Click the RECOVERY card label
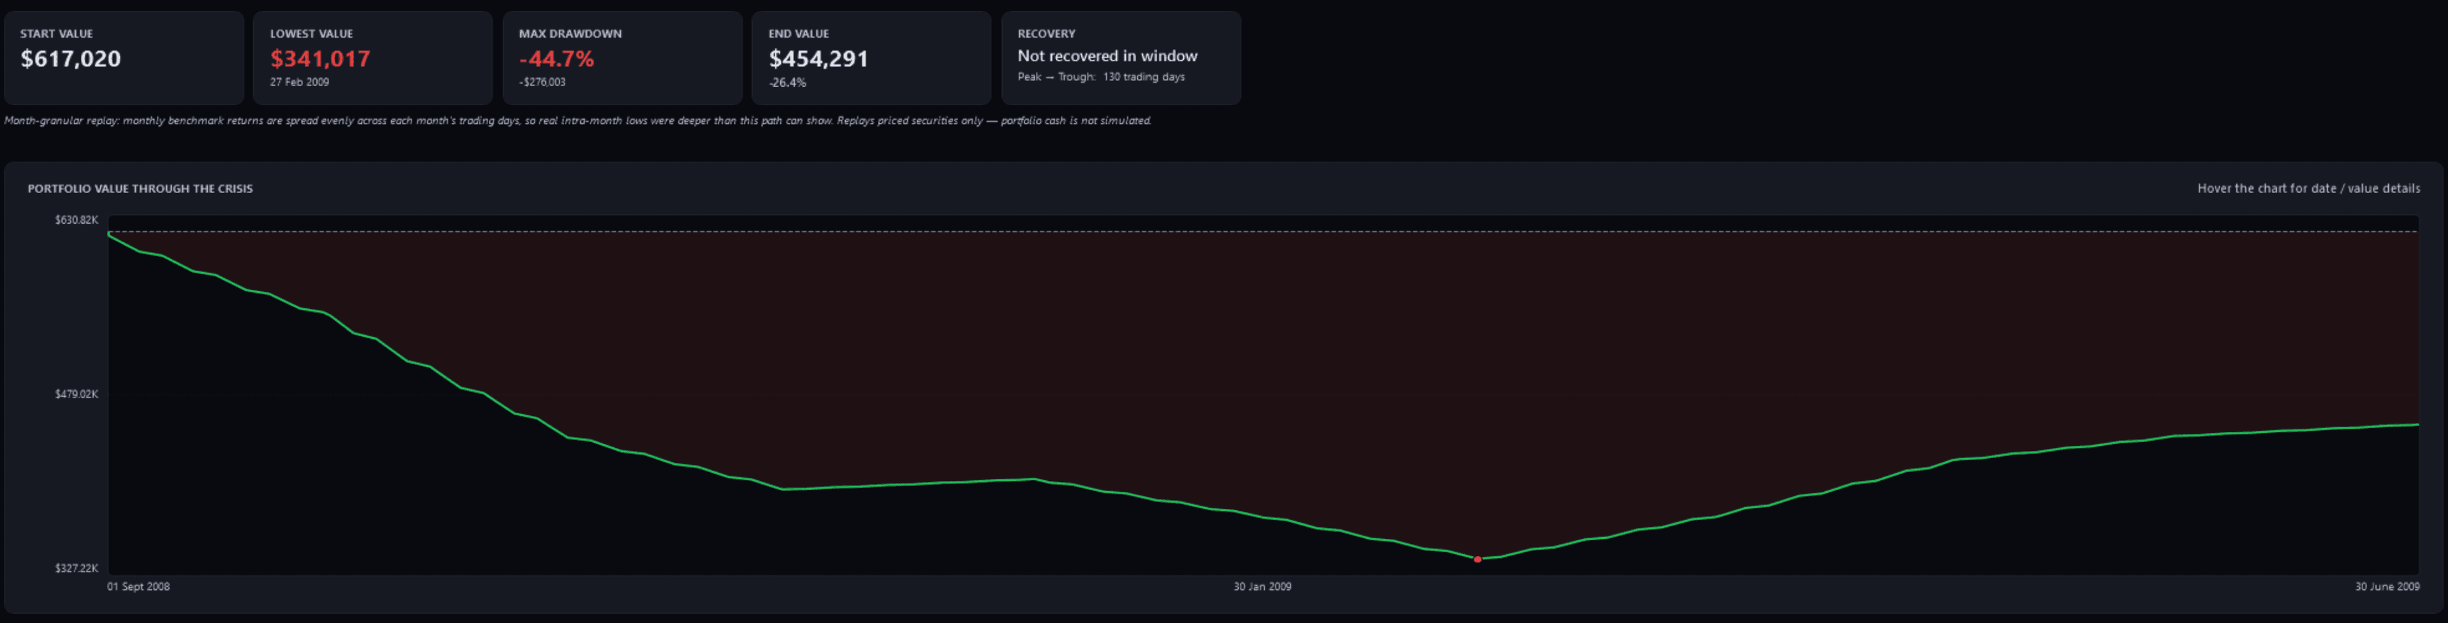The image size is (2448, 623). pos(1046,33)
